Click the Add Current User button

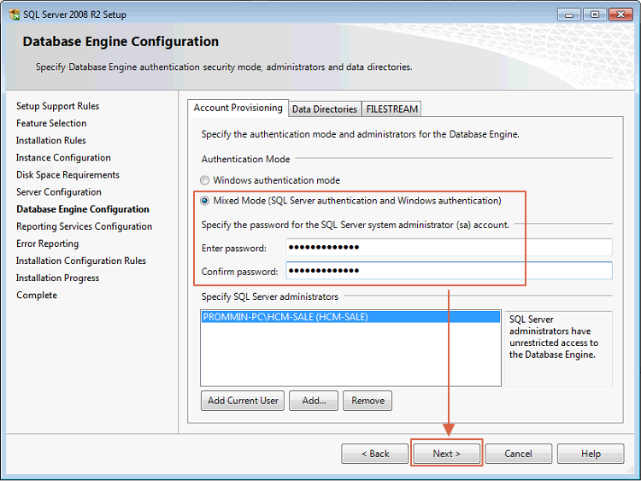coord(243,401)
